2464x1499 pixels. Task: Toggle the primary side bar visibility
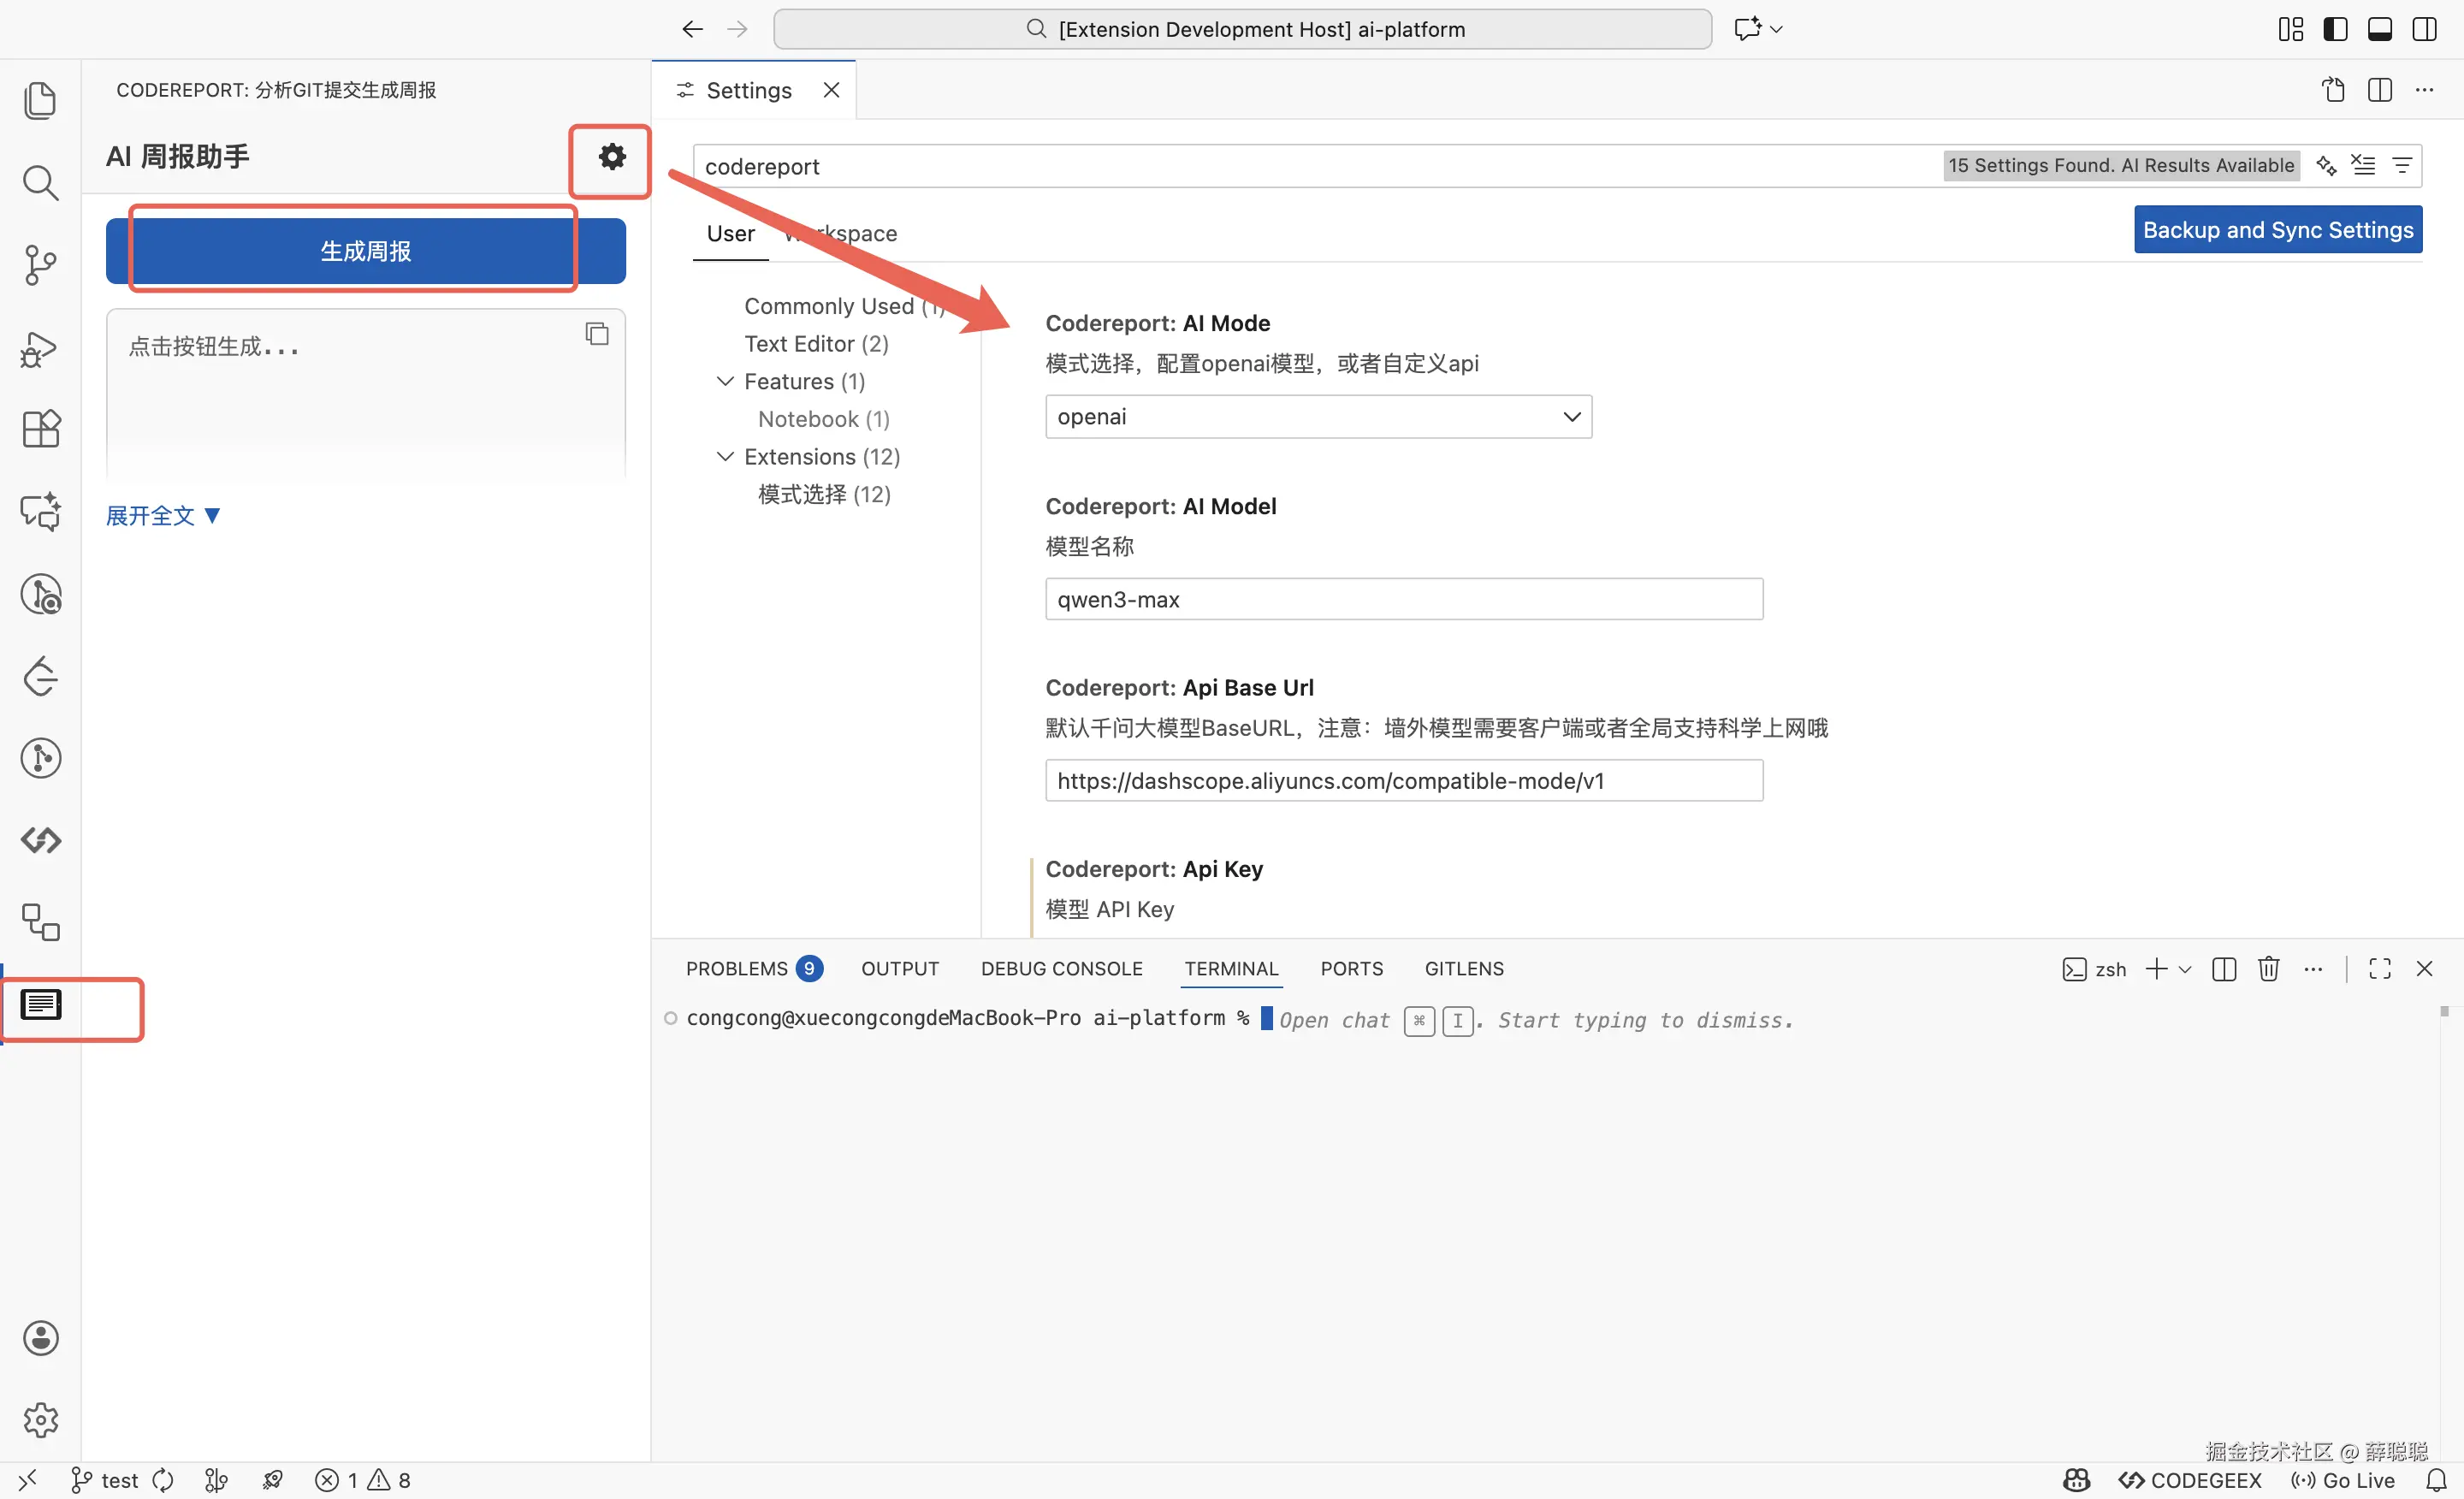tap(2335, 29)
